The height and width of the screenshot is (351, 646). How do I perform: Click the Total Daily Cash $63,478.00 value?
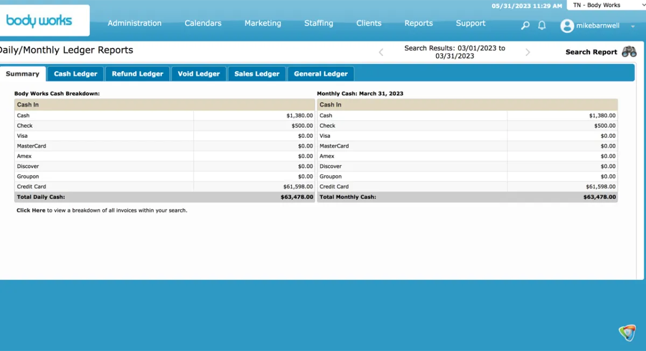coord(297,197)
